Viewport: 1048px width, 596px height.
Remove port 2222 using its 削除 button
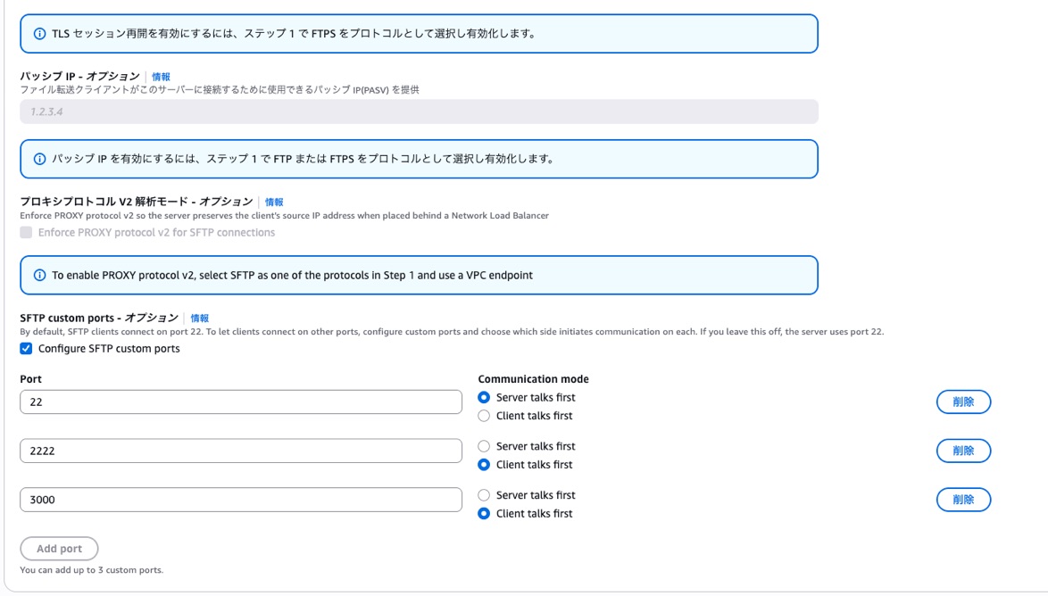963,451
